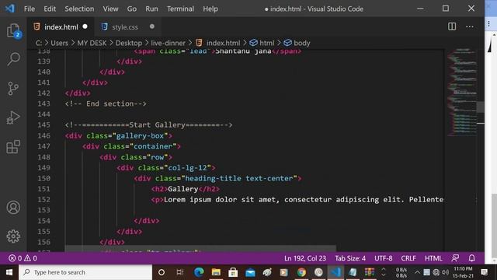Viewport: 497px width, 280px height.
Task: Click the horizontal scrollbar at the editor bottom
Action: click(200, 248)
